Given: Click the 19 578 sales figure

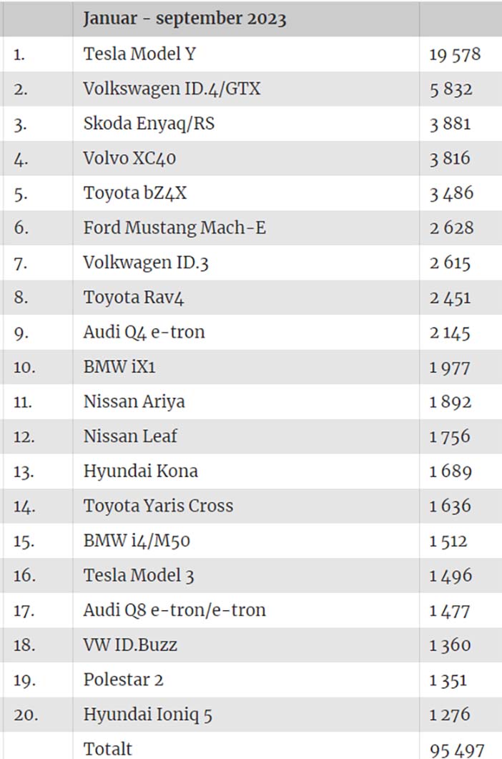Looking at the screenshot, I should coord(455,54).
